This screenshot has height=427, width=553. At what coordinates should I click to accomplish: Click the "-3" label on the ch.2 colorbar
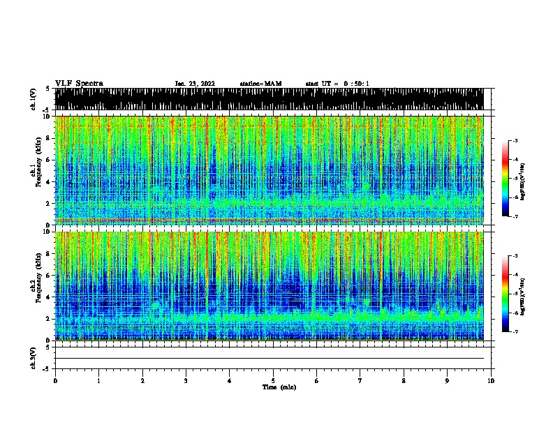[515, 256]
